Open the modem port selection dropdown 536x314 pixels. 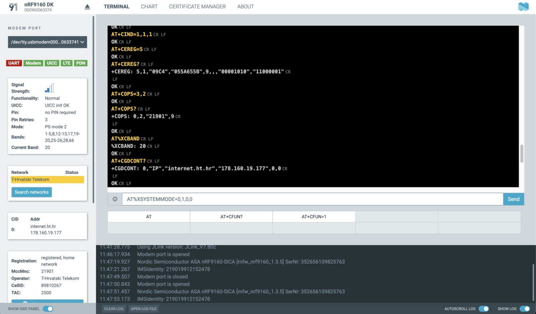47,42
